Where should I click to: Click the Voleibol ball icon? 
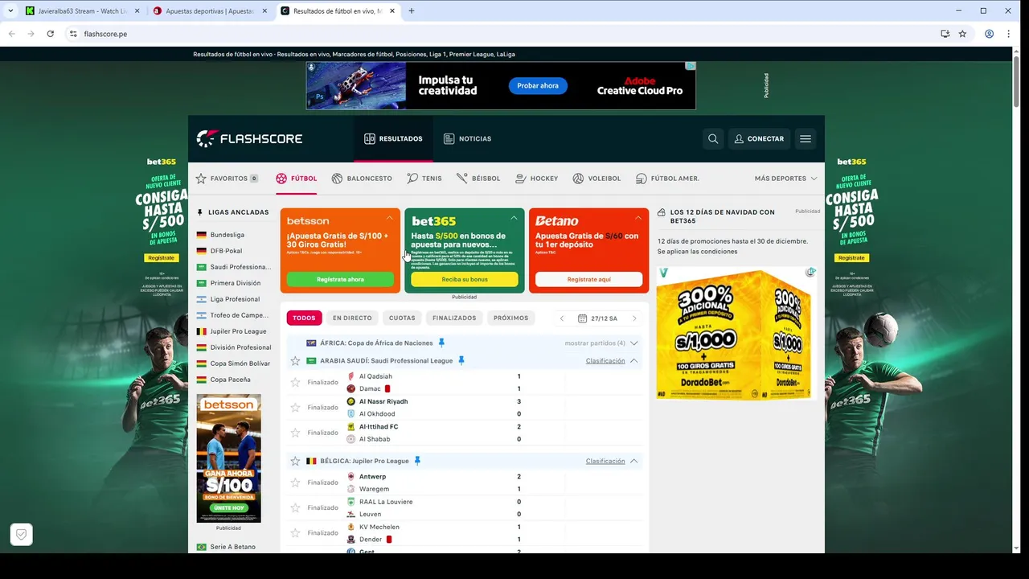578,179
